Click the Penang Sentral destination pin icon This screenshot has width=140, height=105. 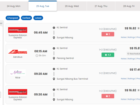pos(54,58)
